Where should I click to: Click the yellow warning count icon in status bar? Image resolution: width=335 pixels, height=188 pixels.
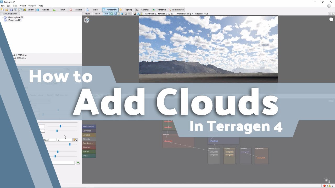pyautogui.click(x=330, y=186)
